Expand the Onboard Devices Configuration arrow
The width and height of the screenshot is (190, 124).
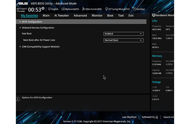20,28
